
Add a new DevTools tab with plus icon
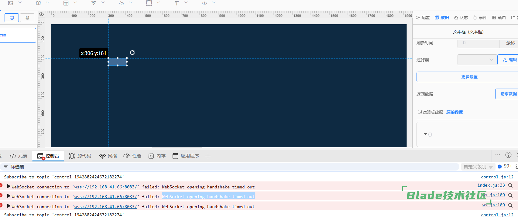208,156
